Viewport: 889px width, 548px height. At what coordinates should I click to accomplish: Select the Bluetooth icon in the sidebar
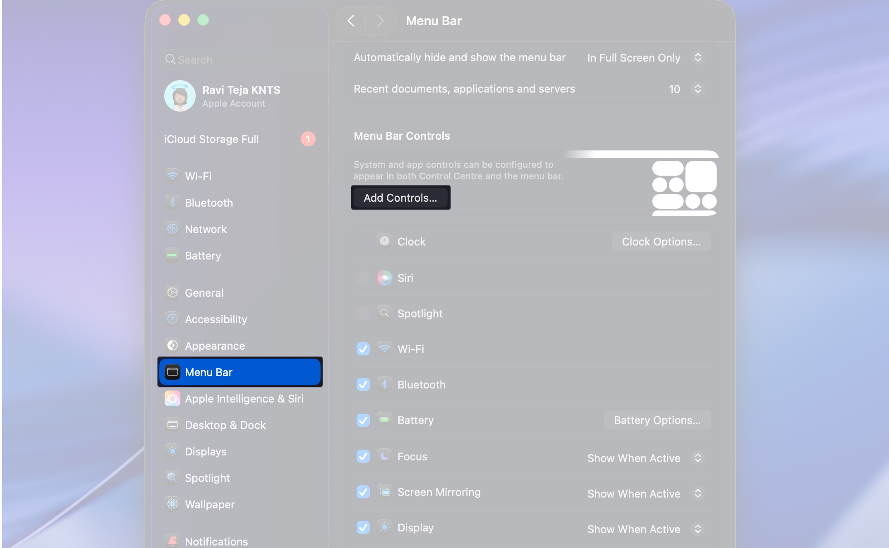(x=173, y=203)
